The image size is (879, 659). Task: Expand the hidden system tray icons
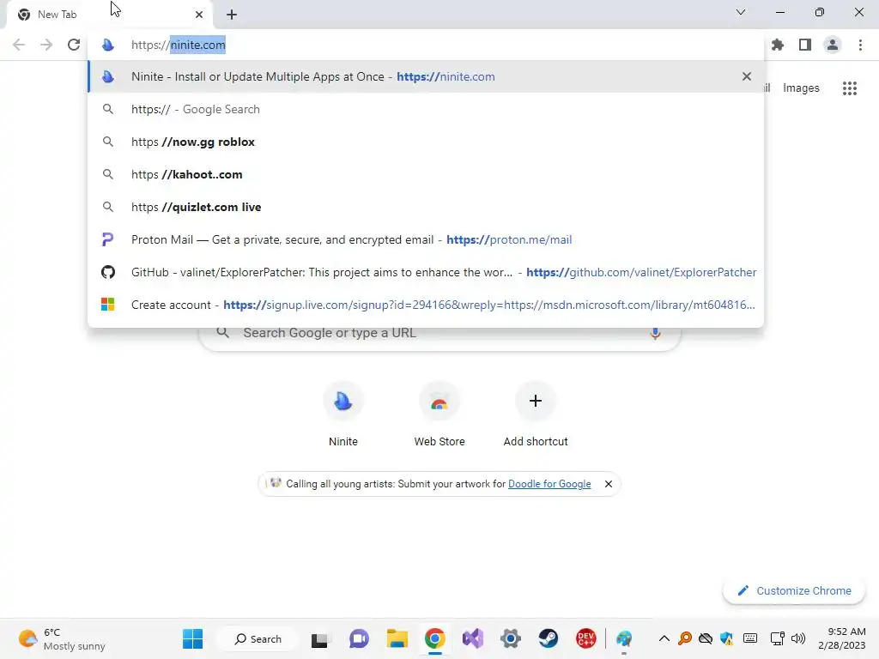pyautogui.click(x=664, y=638)
